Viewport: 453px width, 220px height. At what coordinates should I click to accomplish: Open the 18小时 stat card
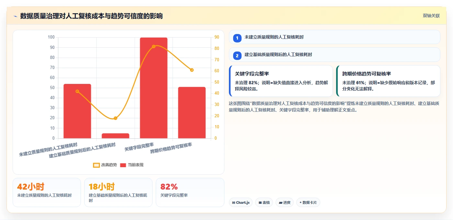pos(118,192)
